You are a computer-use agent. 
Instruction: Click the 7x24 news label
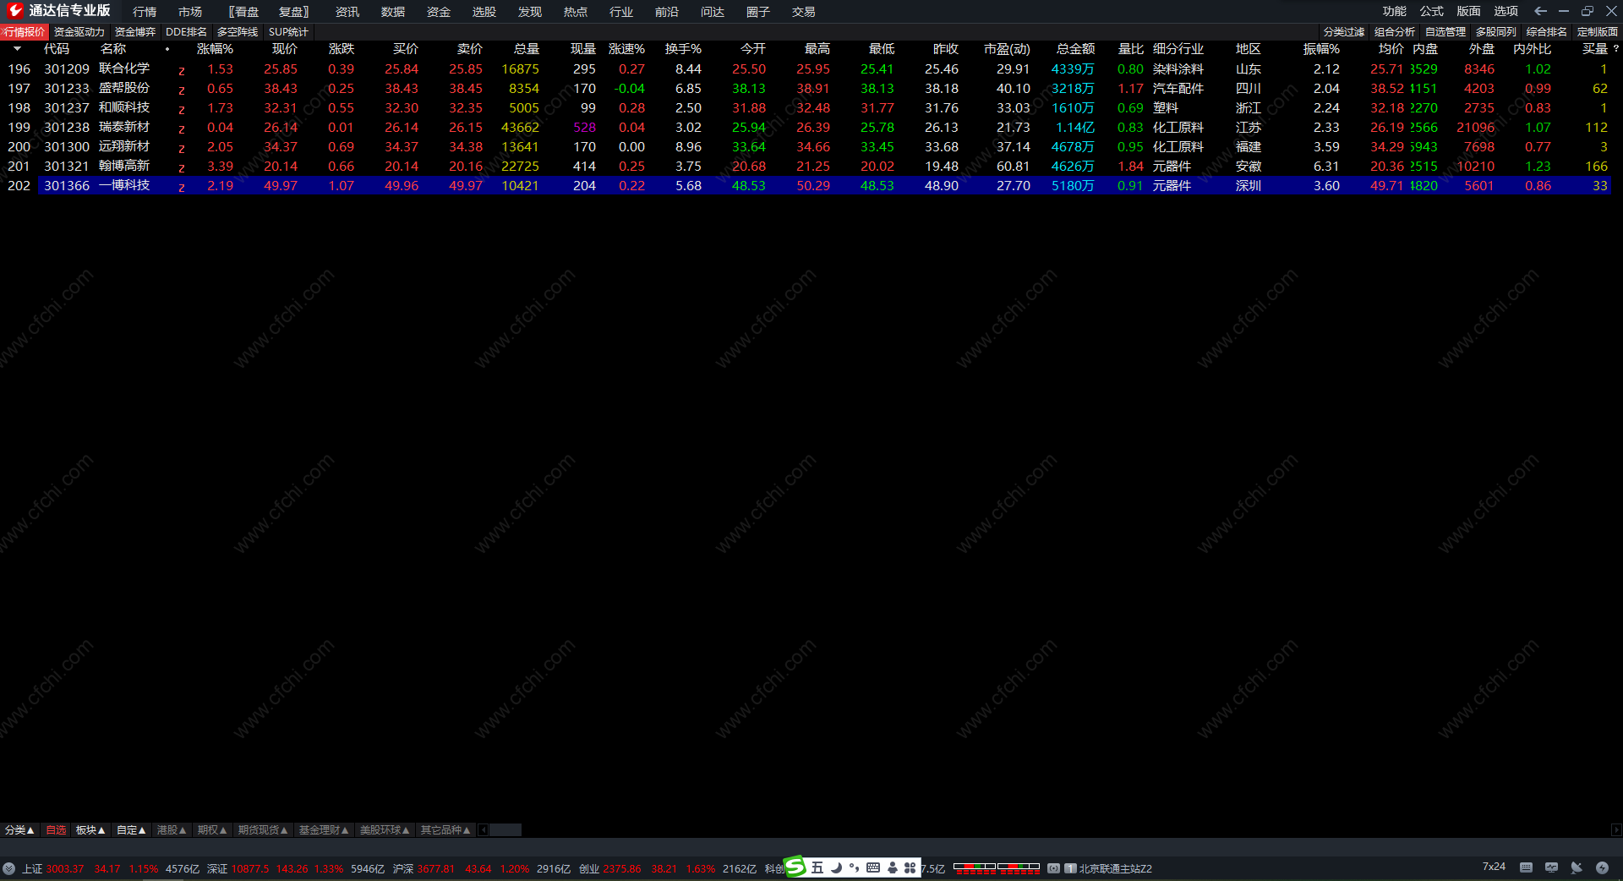[1494, 867]
